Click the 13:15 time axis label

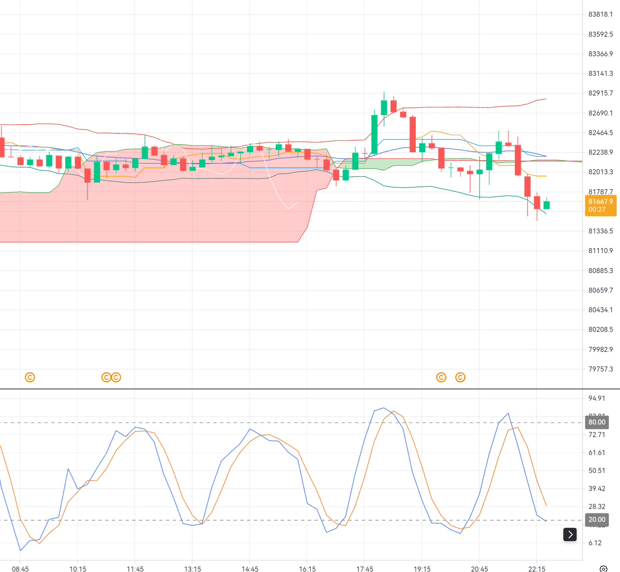point(192,569)
